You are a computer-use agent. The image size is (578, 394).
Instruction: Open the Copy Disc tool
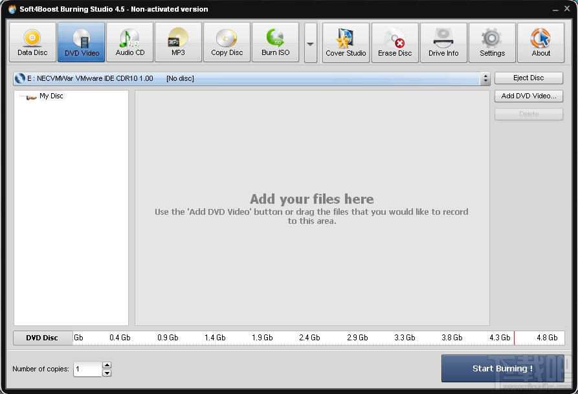coord(227,42)
